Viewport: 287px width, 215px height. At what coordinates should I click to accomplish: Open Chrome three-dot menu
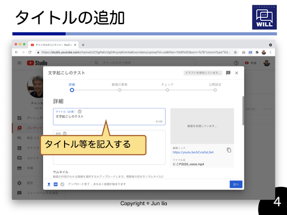pos(270,52)
